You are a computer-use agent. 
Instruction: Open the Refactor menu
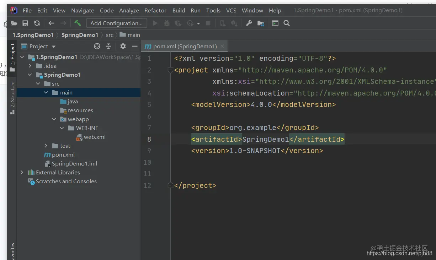[x=155, y=10]
